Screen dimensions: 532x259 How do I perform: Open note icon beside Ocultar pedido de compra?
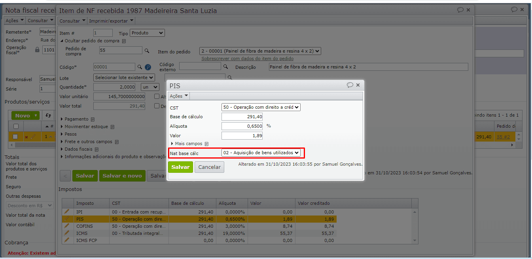pos(124,41)
